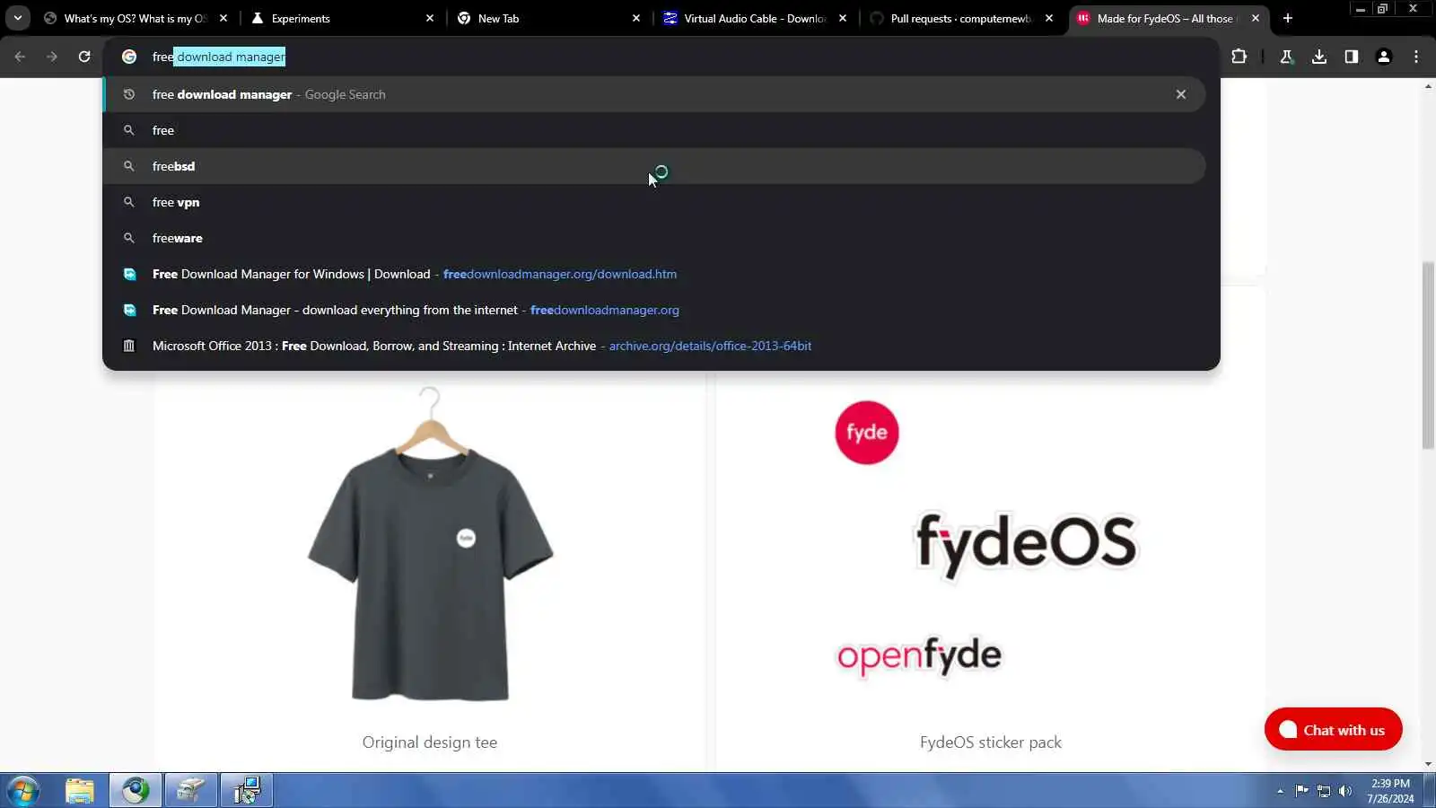This screenshot has width=1436, height=808.
Task: Open Windows Explorer from taskbar
Action: (80, 791)
